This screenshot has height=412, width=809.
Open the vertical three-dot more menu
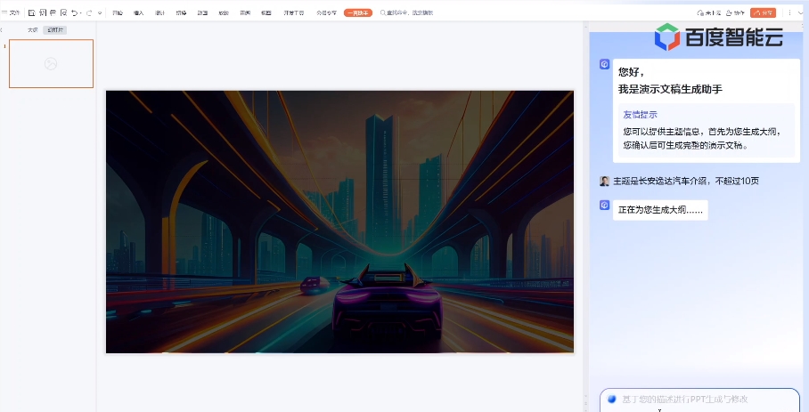pyautogui.click(x=789, y=13)
